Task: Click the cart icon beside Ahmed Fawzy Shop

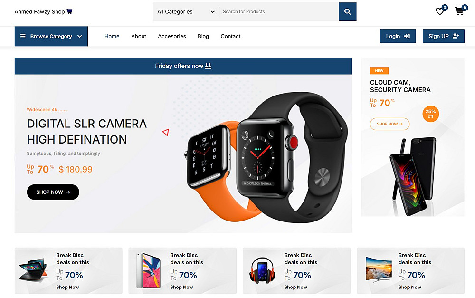Action: coord(69,11)
